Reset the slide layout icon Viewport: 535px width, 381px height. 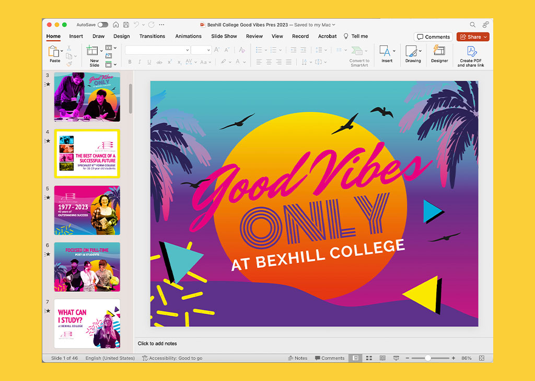coord(109,56)
